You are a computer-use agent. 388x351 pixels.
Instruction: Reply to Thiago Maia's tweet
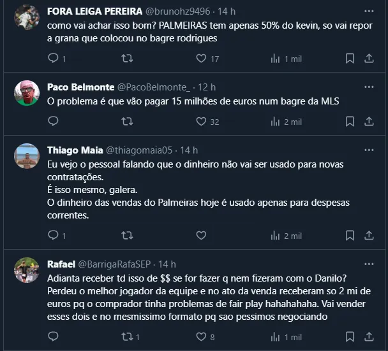click(54, 235)
